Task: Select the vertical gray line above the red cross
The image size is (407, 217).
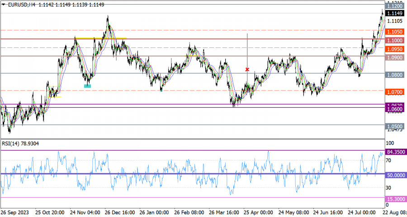Action: (247, 50)
